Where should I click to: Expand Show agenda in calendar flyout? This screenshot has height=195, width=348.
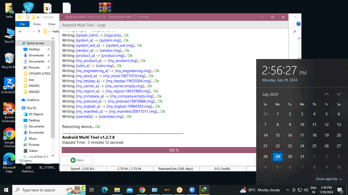pos(329,179)
